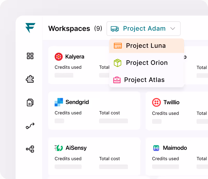
Task: Open the curved route arrow icon
Action: pyautogui.click(x=30, y=126)
